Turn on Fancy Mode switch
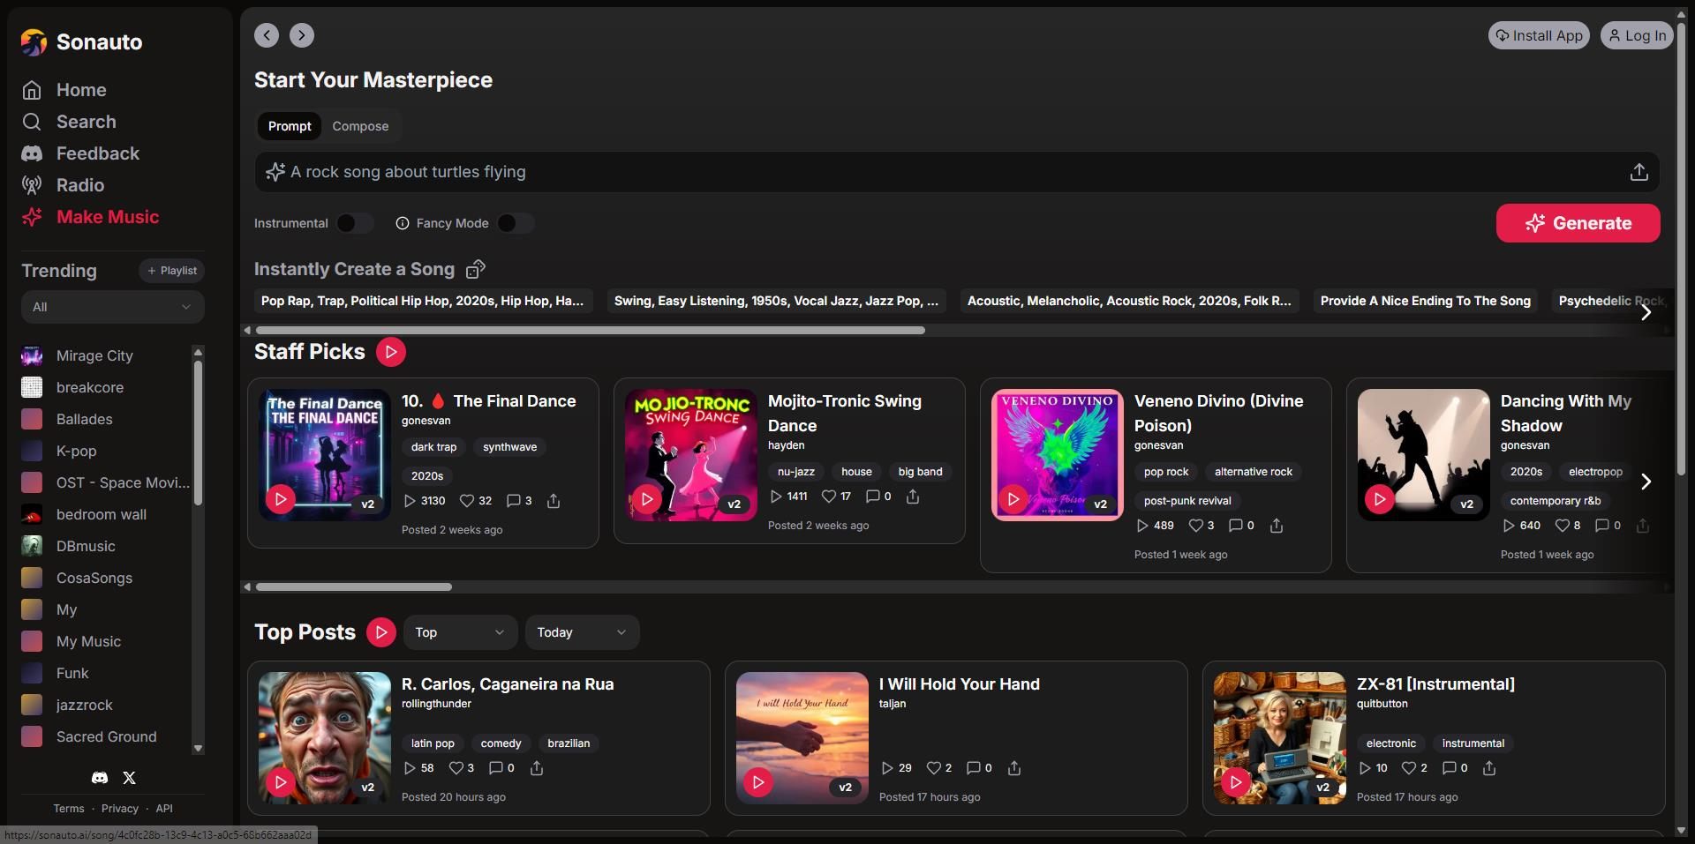Image resolution: width=1695 pixels, height=844 pixels. [x=516, y=223]
